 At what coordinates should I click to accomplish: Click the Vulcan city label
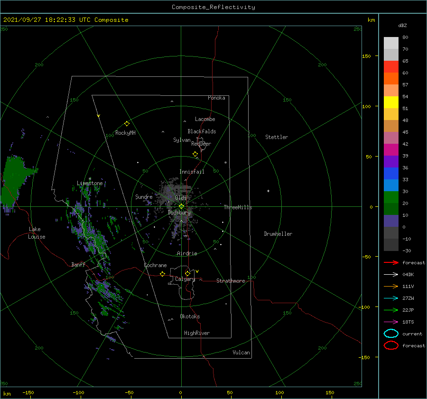[241, 353]
